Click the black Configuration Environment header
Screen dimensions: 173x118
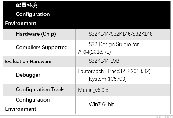87,15
